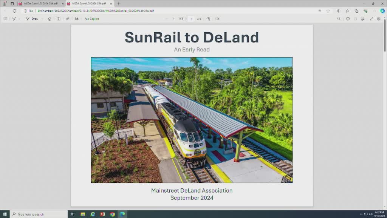
Task: Close the first MSDA Sunrail tab
Action: (62, 4)
